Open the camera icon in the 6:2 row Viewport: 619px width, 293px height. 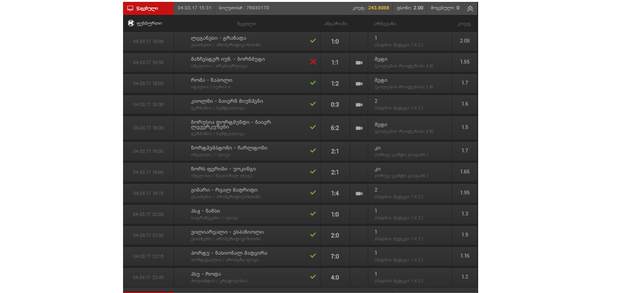[x=359, y=128]
